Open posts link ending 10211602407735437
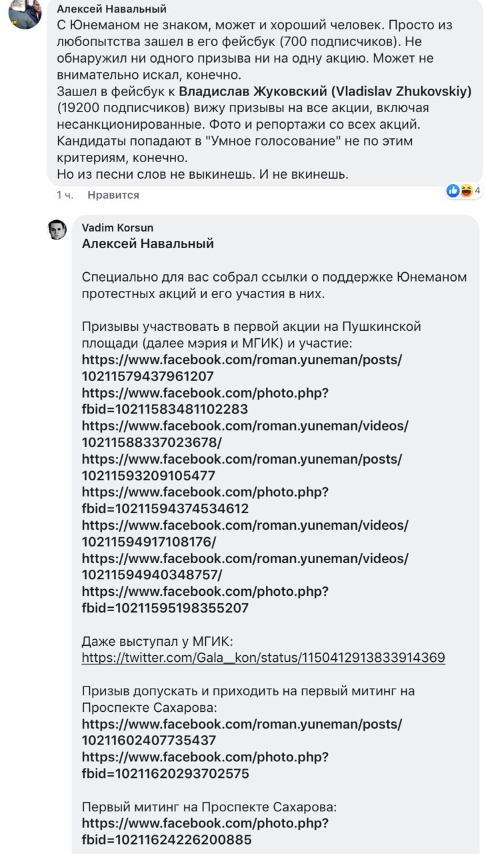The image size is (486, 854). pyautogui.click(x=242, y=732)
